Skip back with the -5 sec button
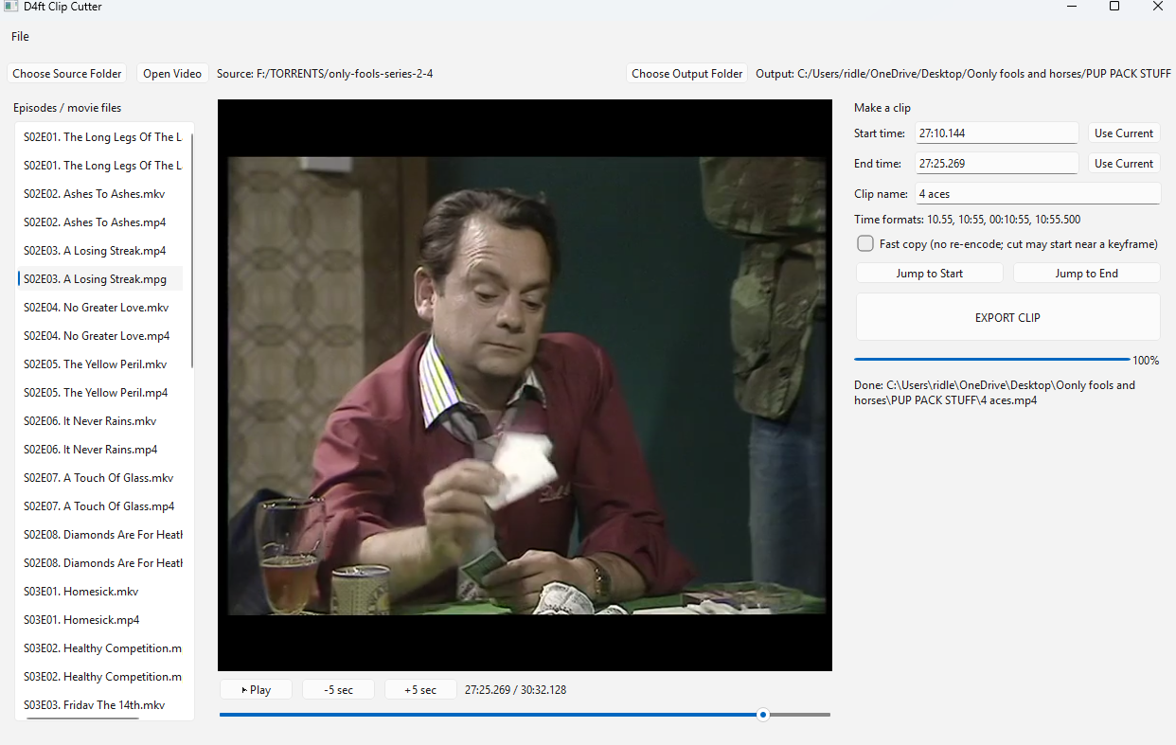1176x745 pixels. pyautogui.click(x=338, y=690)
